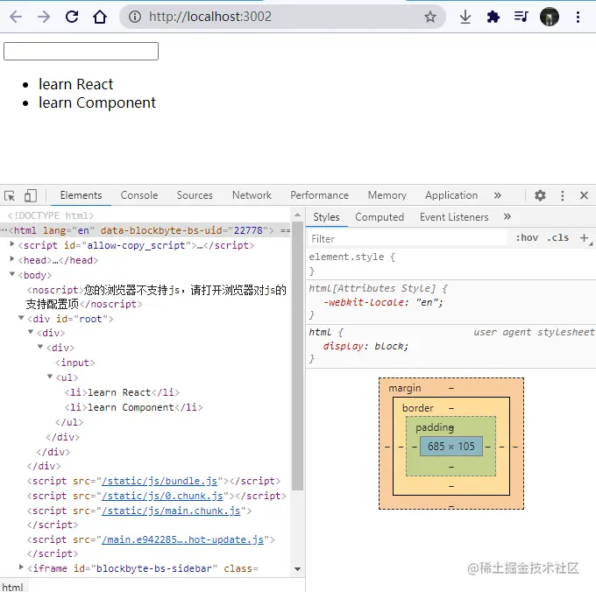Toggle the :hov element state panel
The image size is (596, 592).
(x=527, y=237)
